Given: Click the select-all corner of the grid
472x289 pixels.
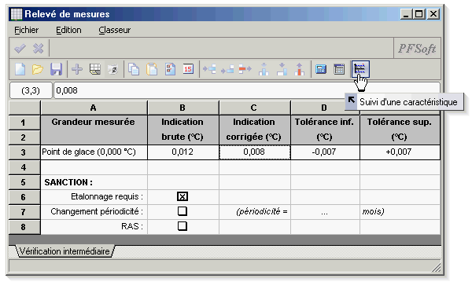Looking at the screenshot, I should pos(24,108).
